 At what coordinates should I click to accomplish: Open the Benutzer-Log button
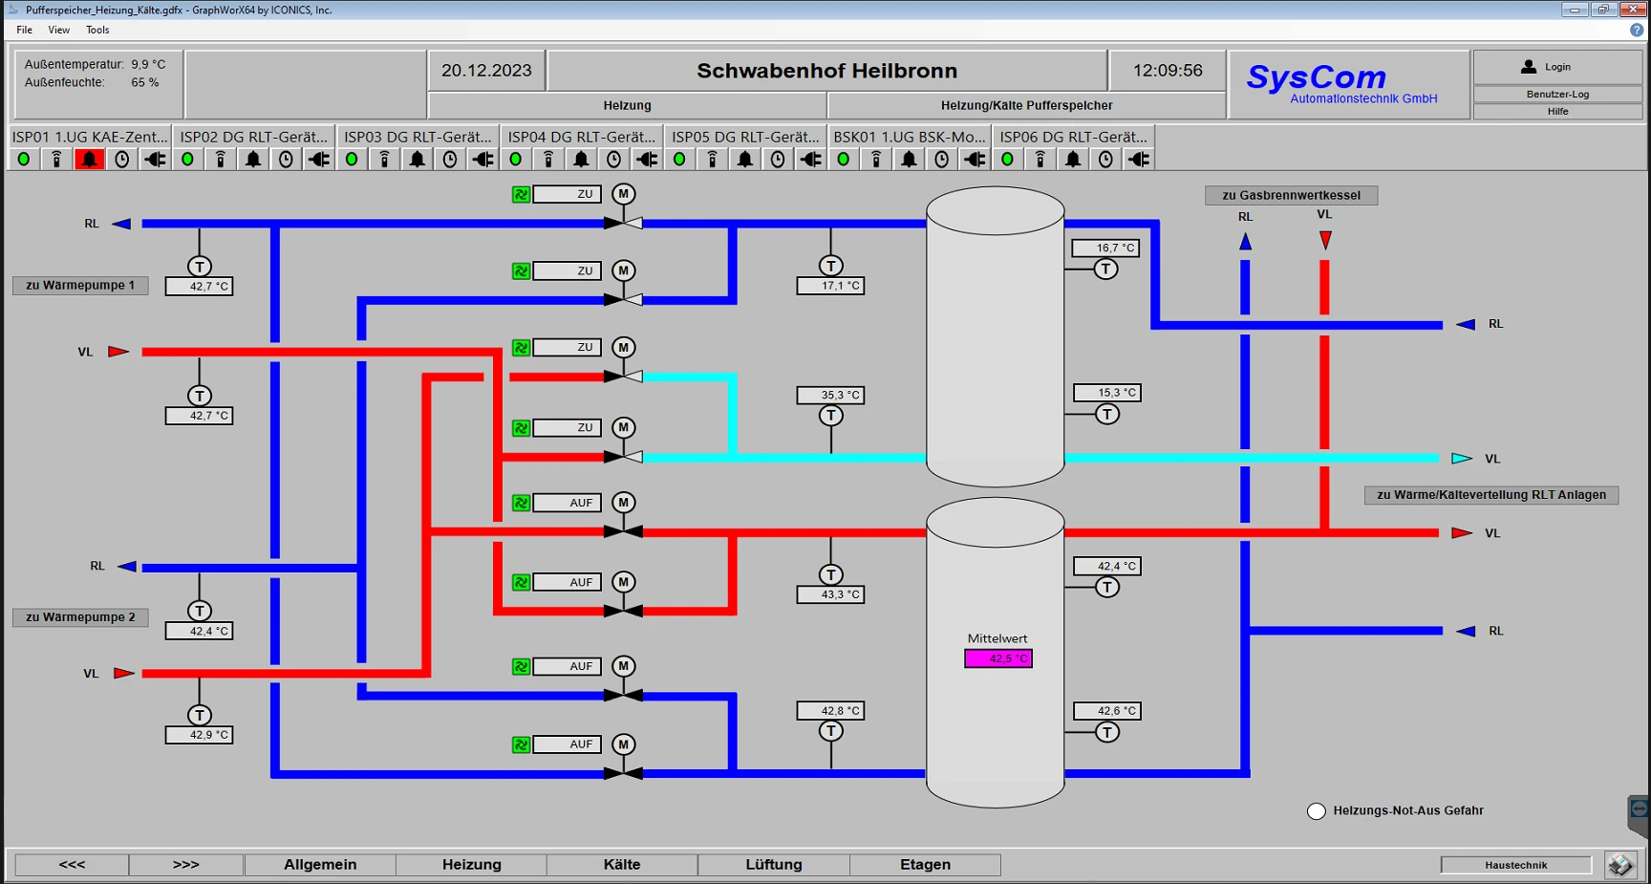tap(1557, 94)
